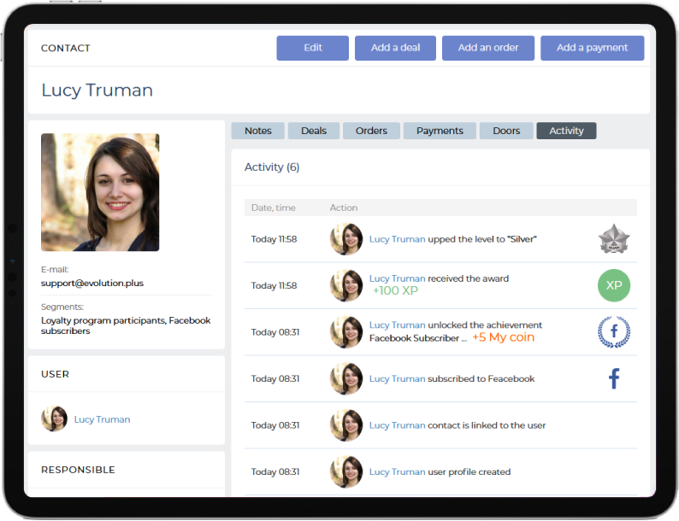Click Lucy Truman link in 'user profile created' row
The image size is (679, 521).
397,471
